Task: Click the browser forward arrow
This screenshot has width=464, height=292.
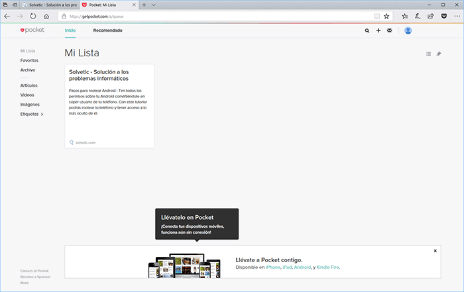Action: point(20,17)
